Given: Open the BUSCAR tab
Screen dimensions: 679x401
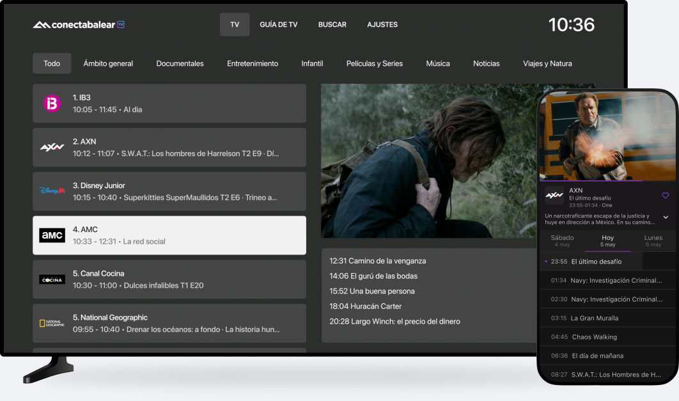Looking at the screenshot, I should click(332, 25).
